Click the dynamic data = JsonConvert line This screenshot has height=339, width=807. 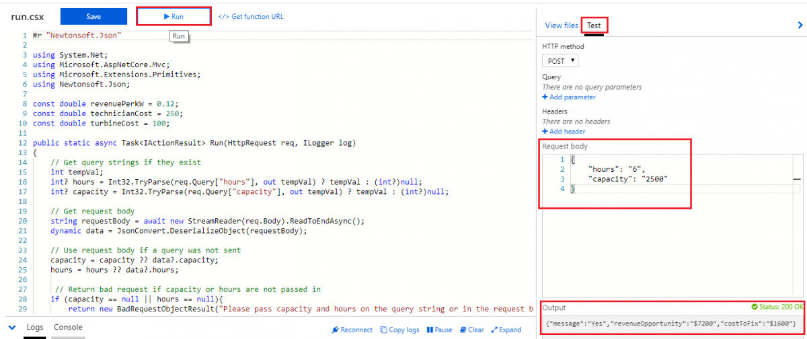[178, 231]
